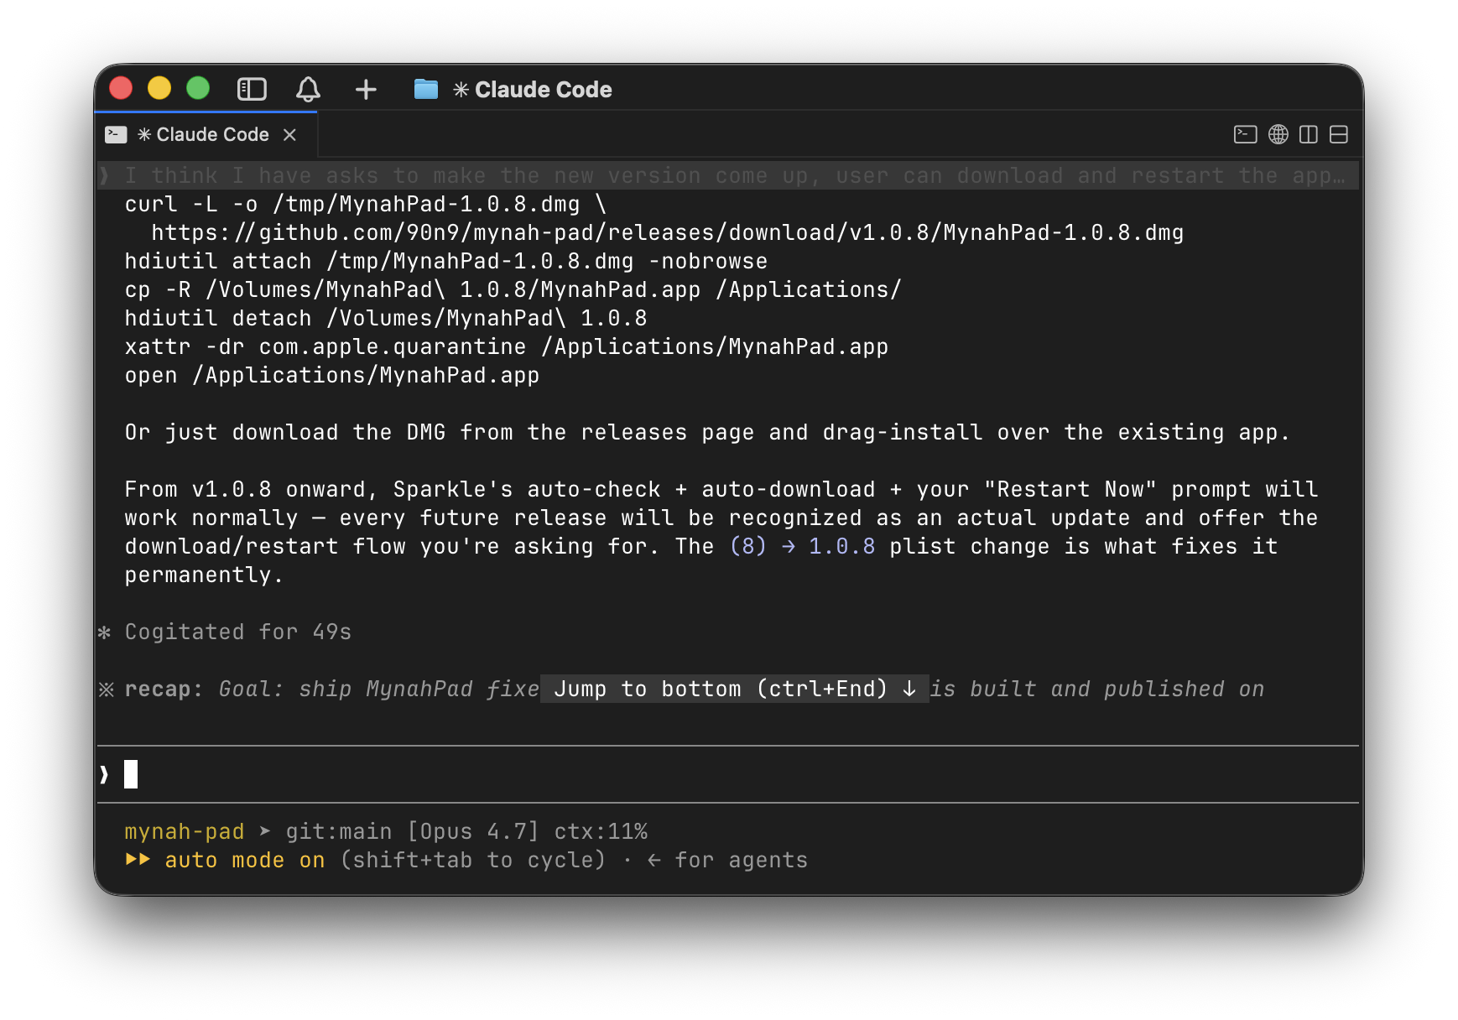Click the 'xattr -dr com.apple.quarantine' command line
Viewport: 1458px width, 1020px height.
506,346
